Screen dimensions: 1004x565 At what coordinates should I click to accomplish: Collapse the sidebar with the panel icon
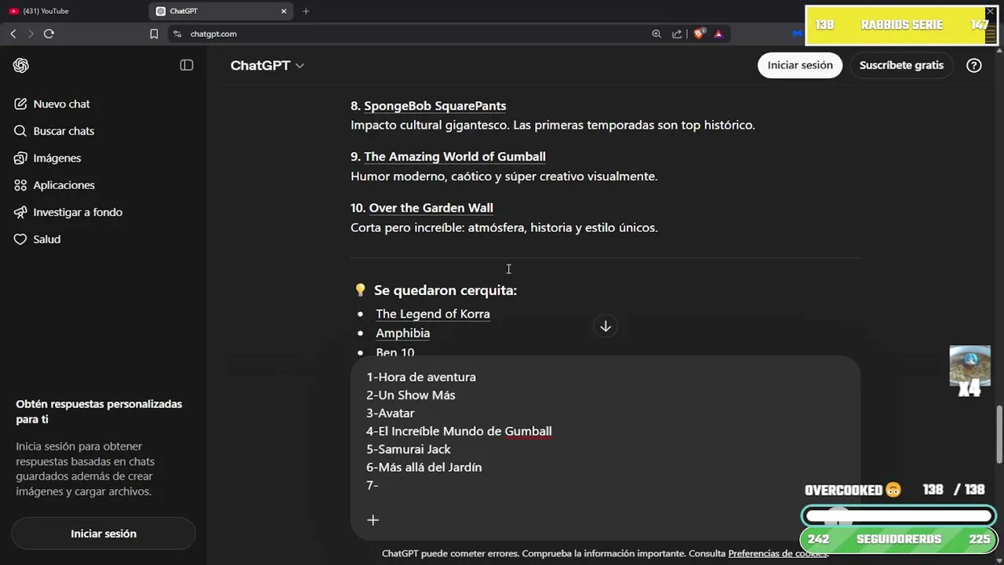(187, 65)
